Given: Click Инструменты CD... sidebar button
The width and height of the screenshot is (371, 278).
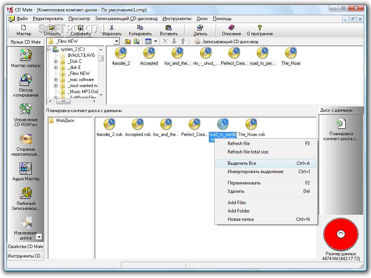Looking at the screenshot, I should coord(26,256).
